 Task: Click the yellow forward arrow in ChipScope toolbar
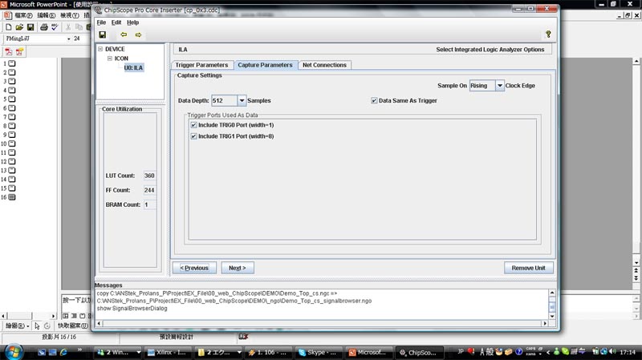(x=138, y=34)
